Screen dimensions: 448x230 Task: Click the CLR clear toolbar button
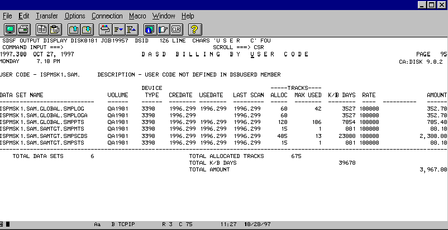pos(177,30)
